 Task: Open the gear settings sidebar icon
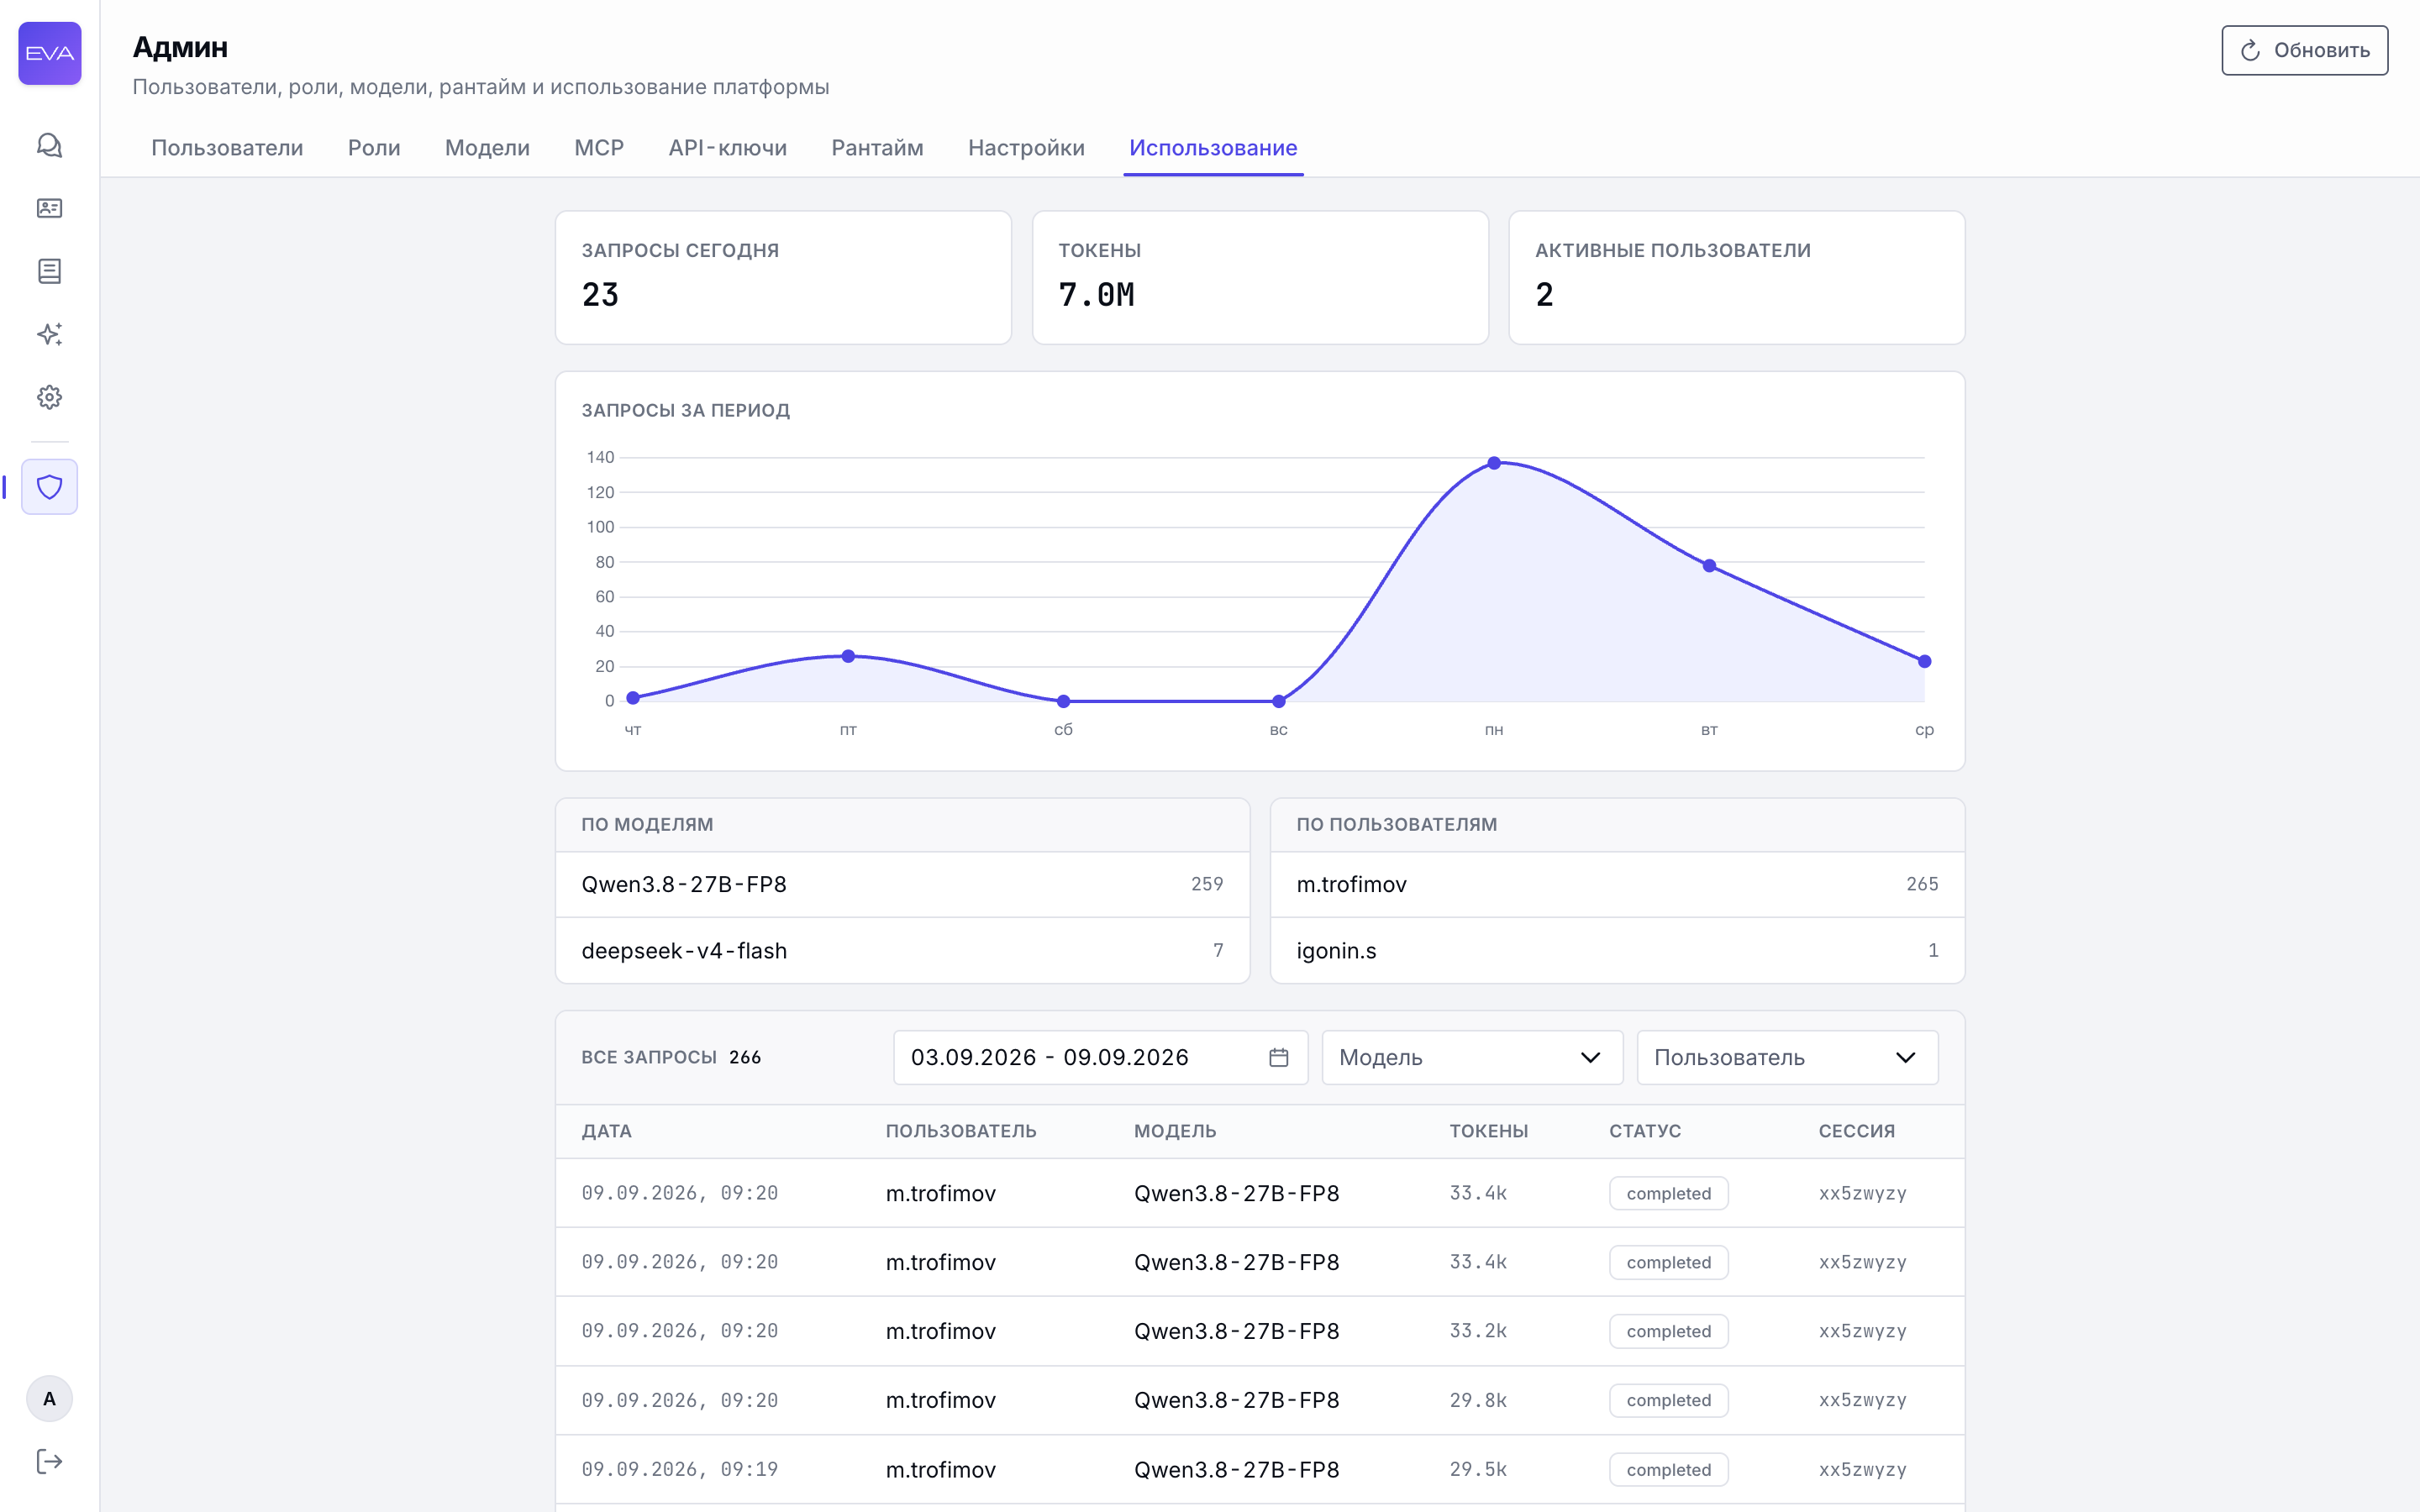pos(49,397)
